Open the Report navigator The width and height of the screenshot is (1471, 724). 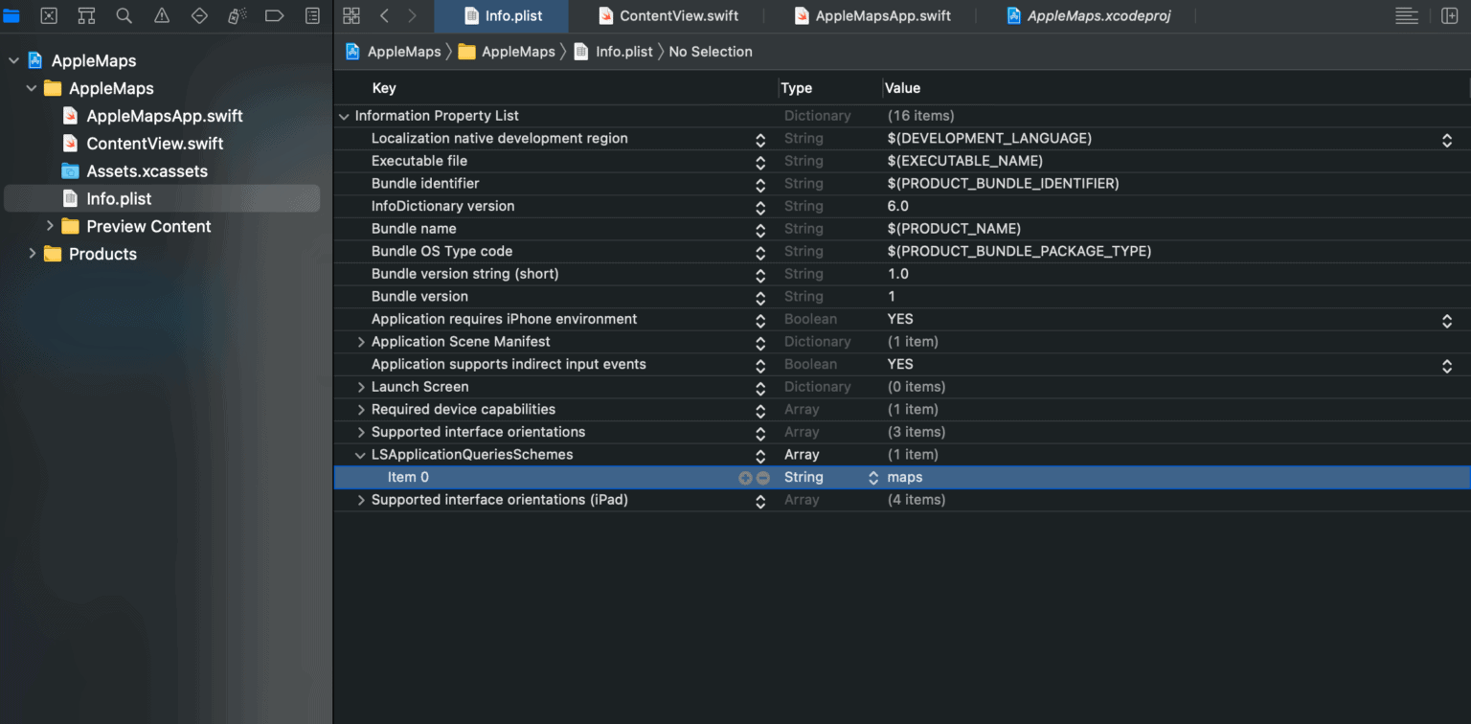click(312, 15)
